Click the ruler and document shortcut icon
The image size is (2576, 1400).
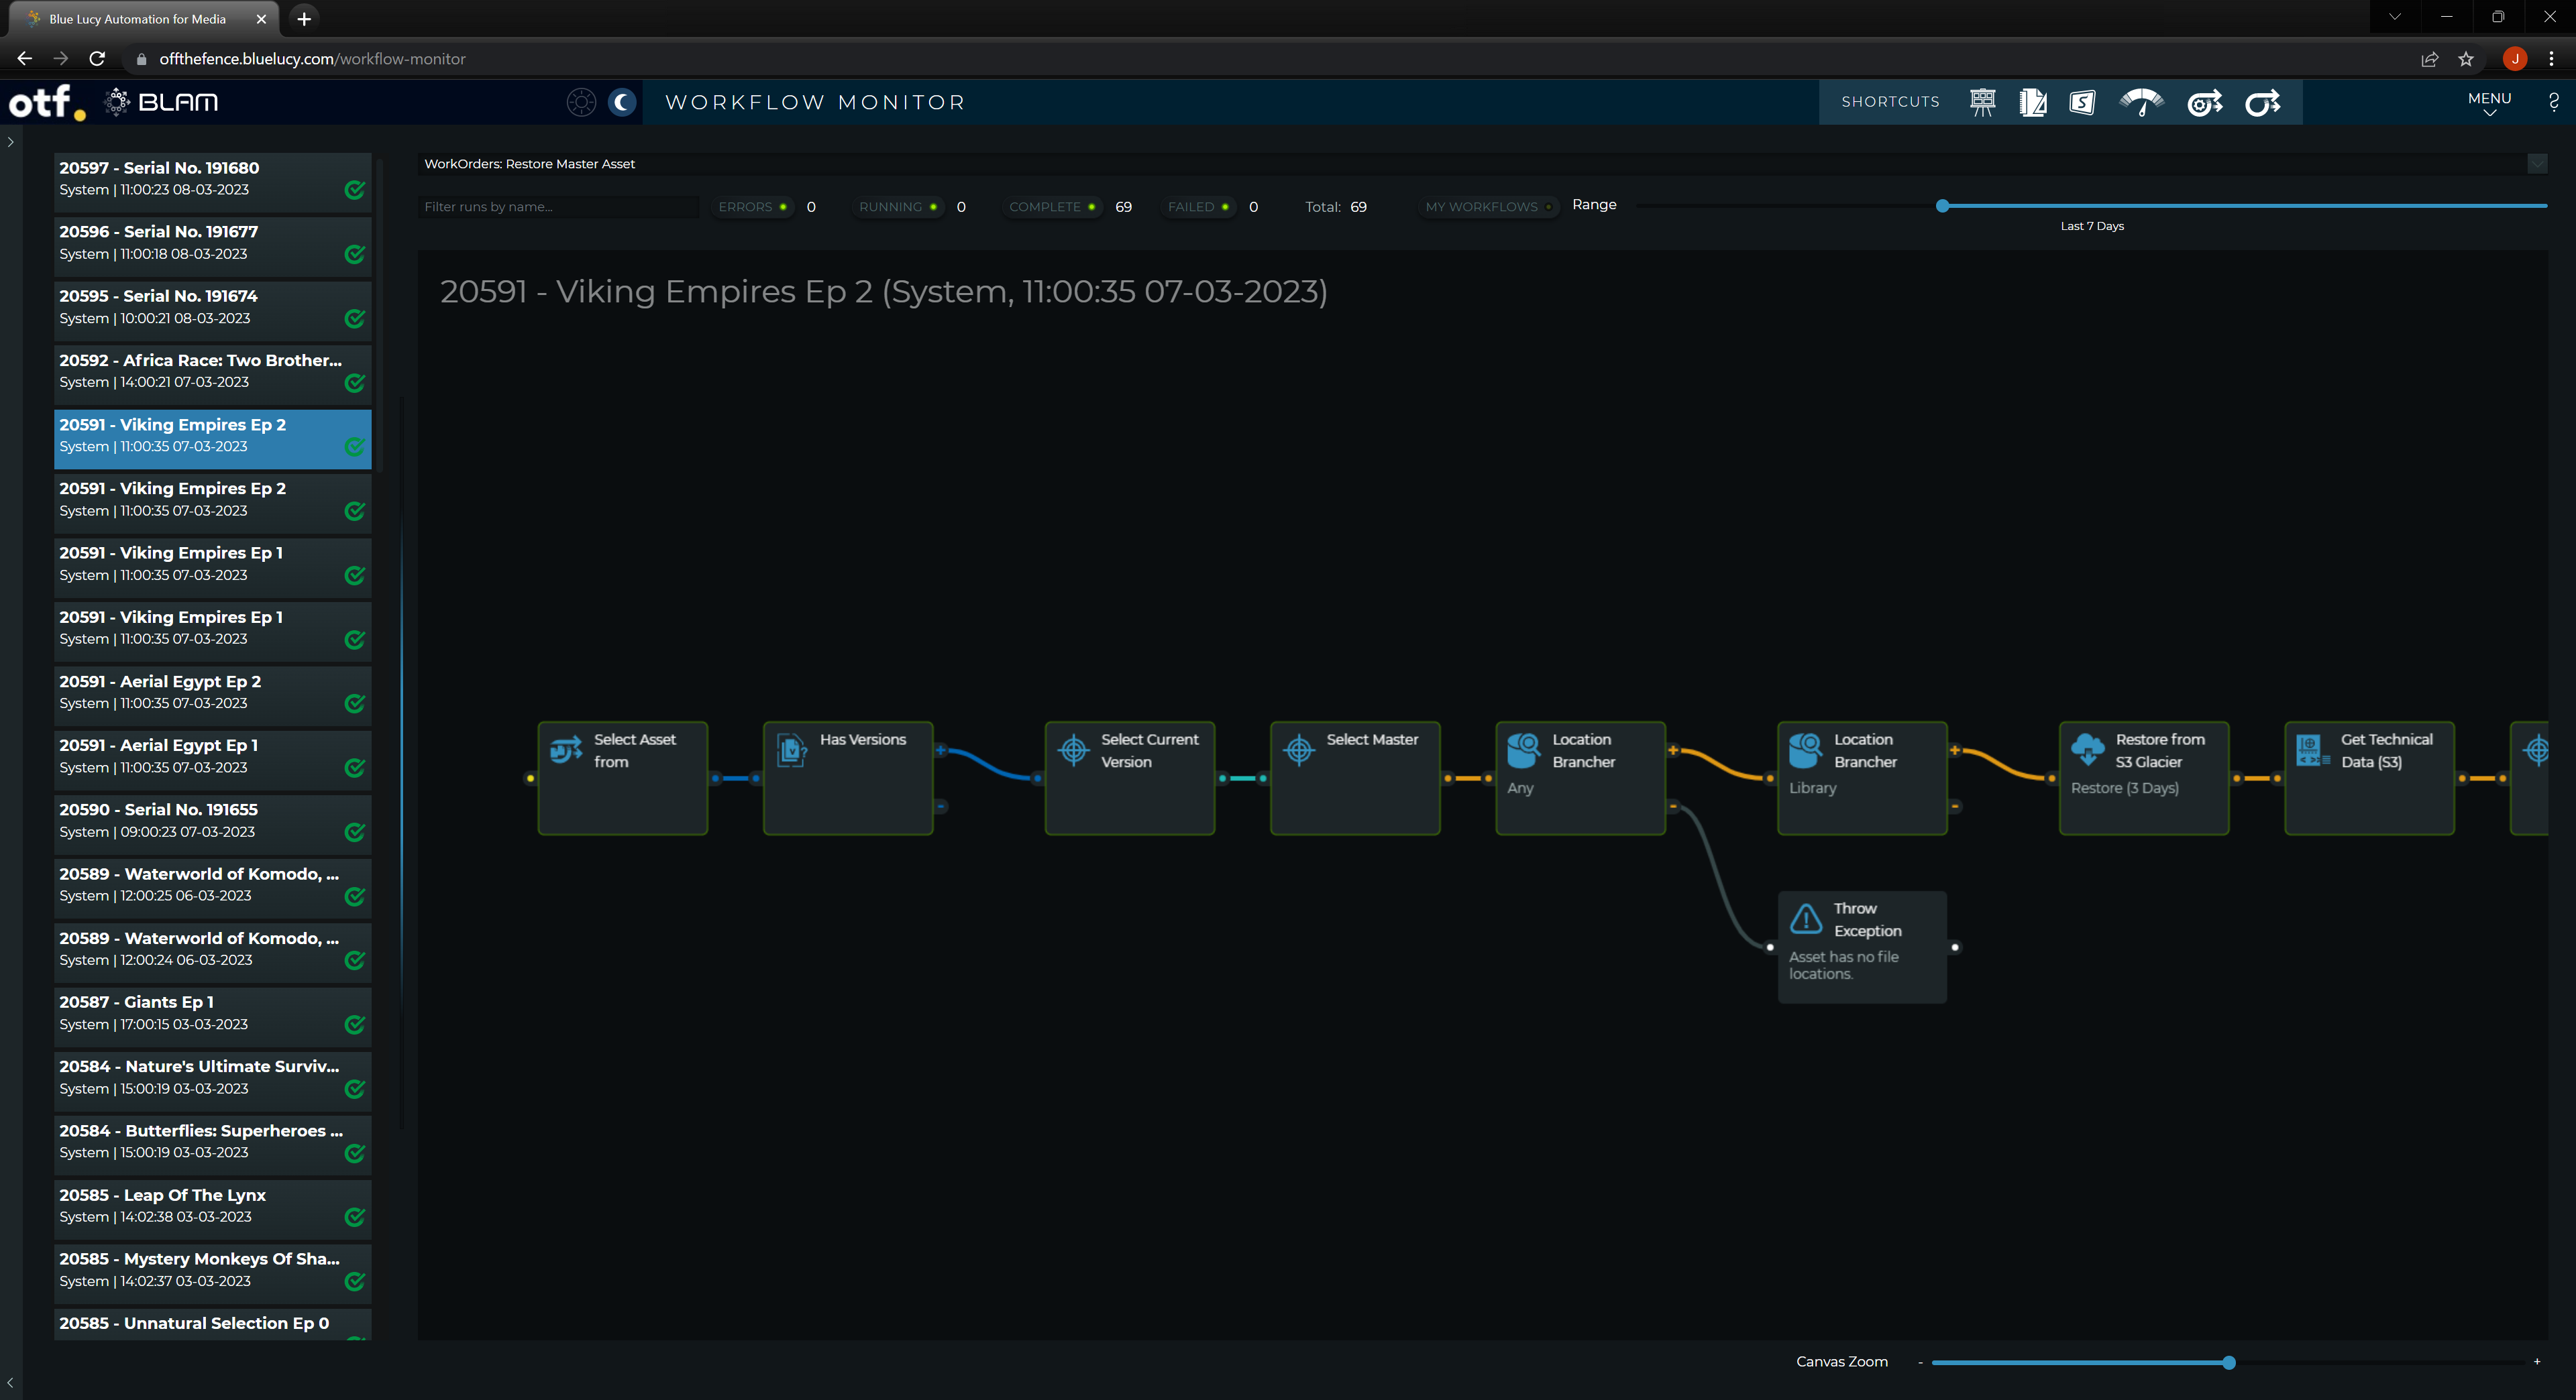point(2032,102)
